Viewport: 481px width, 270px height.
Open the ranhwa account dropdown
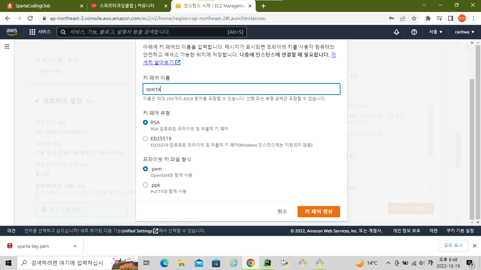[x=464, y=32]
